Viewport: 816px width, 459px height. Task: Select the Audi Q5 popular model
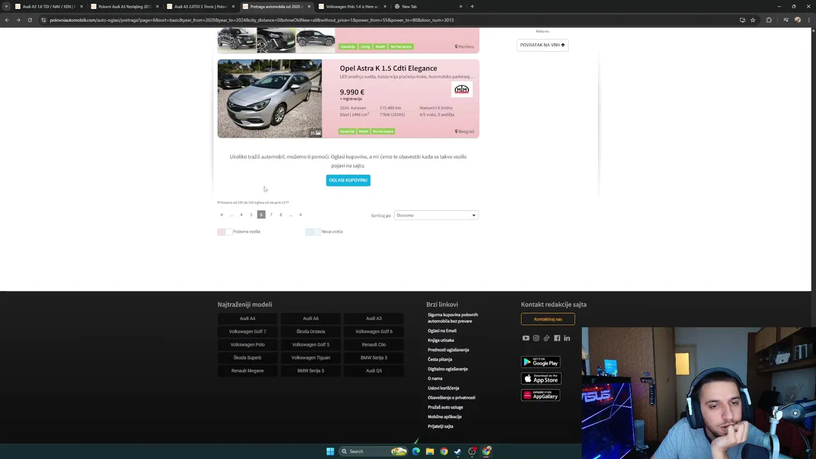tap(374, 370)
